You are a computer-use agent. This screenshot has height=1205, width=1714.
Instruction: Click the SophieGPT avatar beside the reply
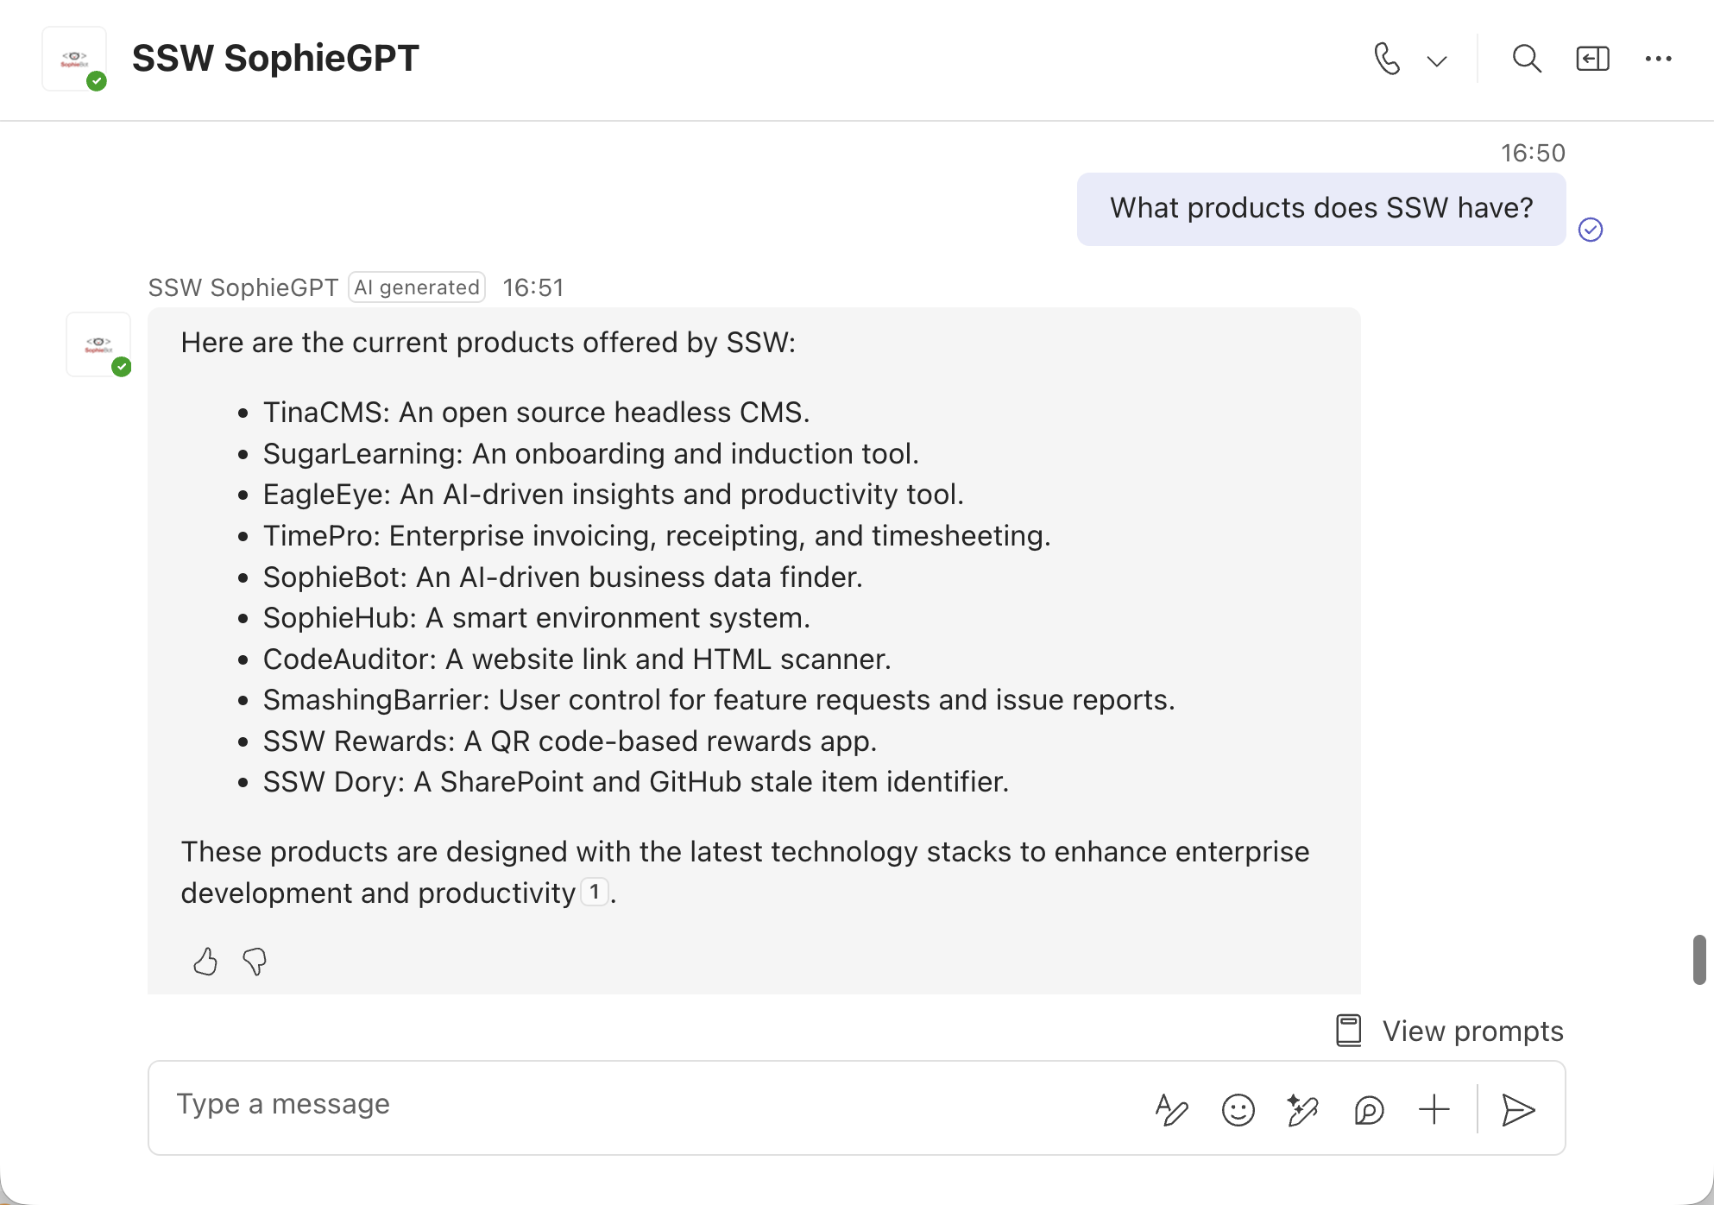point(99,344)
